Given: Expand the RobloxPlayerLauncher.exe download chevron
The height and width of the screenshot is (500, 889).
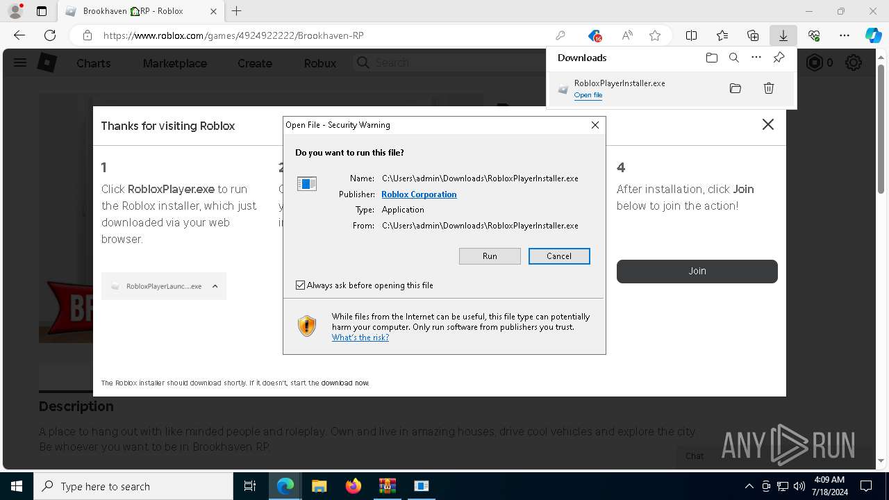Looking at the screenshot, I should 215,286.
